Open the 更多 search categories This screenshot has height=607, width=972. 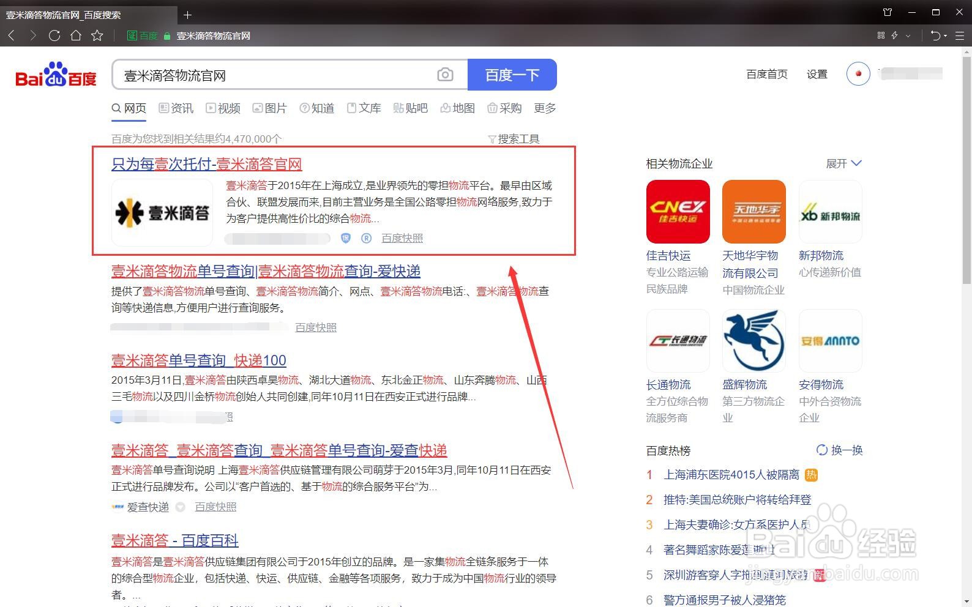[545, 108]
